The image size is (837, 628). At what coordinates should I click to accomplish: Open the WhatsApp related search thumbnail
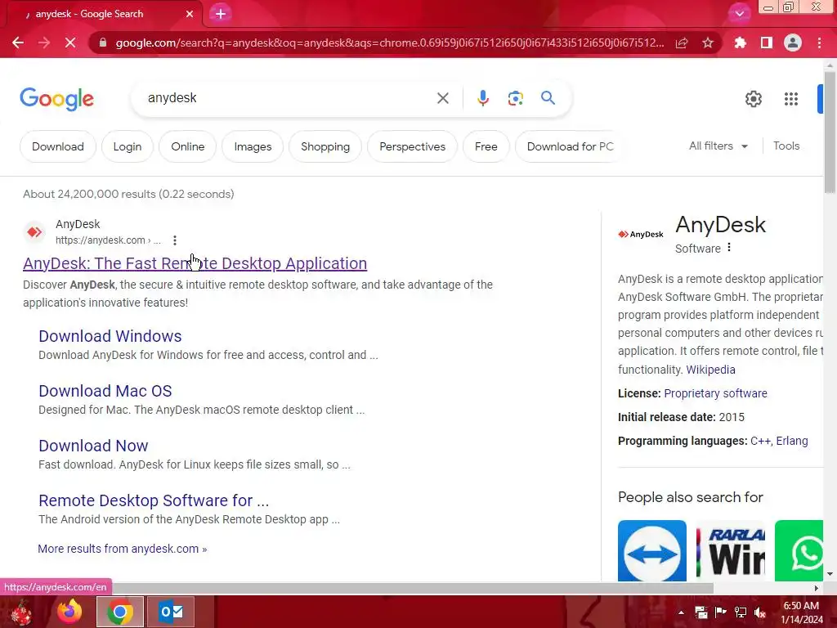tap(799, 550)
